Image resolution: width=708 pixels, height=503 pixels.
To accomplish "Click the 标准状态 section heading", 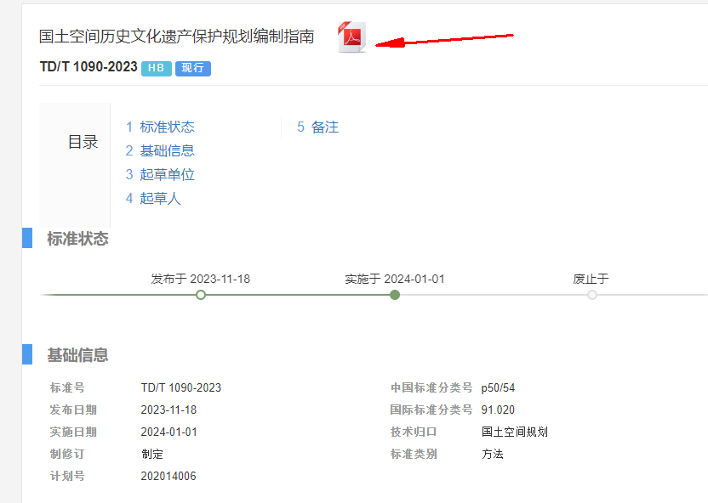I will (x=77, y=239).
